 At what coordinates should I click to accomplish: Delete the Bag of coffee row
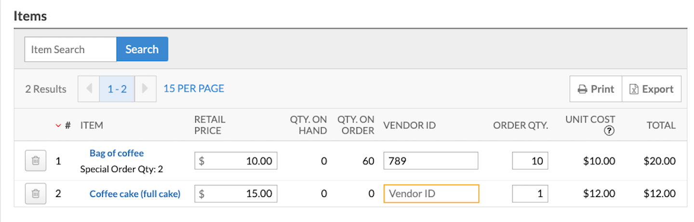tap(36, 161)
